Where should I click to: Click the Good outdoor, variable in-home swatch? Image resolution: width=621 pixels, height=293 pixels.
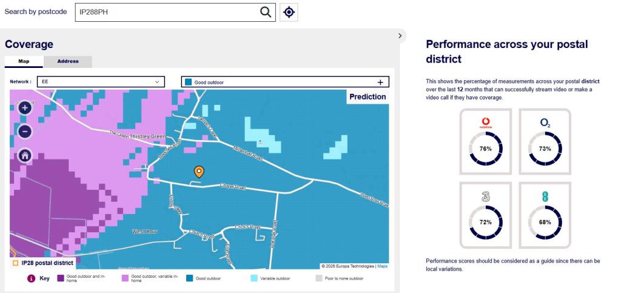(x=125, y=278)
